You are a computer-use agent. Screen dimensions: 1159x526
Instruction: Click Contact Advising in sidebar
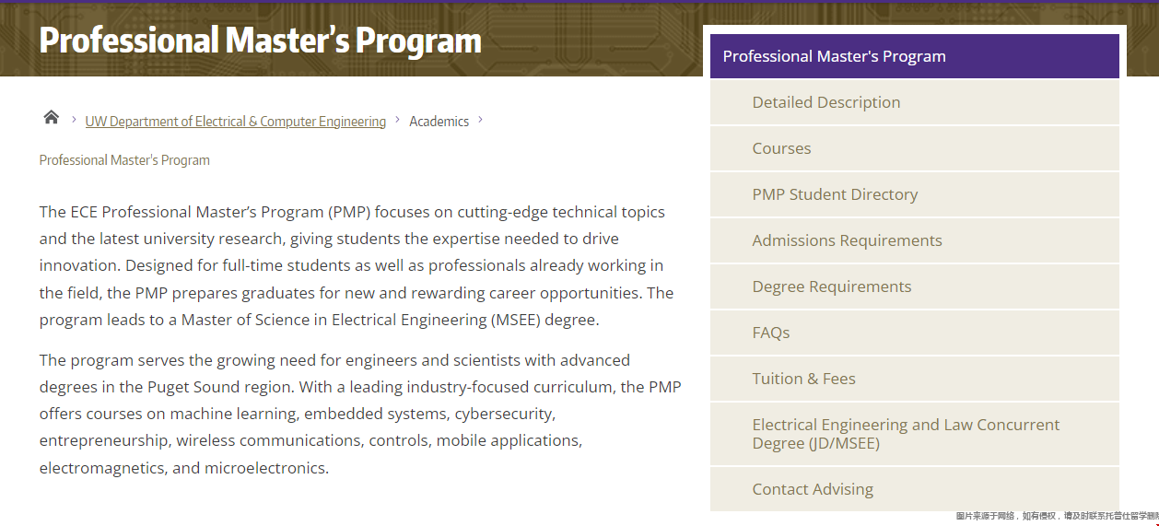click(915, 489)
